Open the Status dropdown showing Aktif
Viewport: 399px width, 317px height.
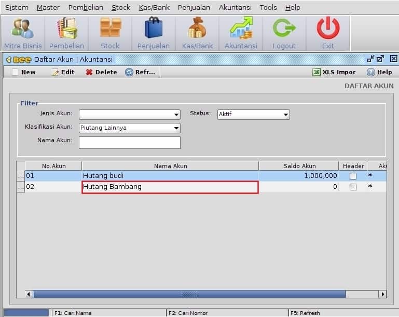[x=253, y=115]
